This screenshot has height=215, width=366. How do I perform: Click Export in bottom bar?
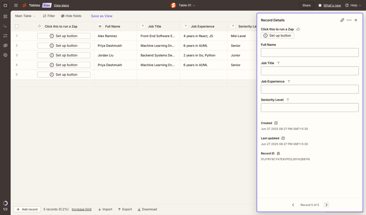tap(125, 209)
